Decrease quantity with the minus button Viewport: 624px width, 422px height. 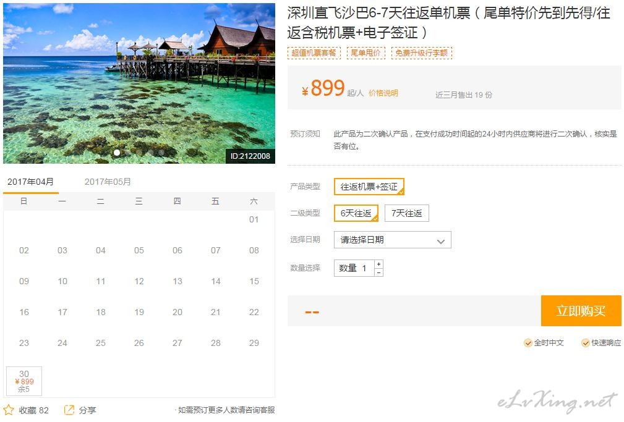[x=379, y=272]
